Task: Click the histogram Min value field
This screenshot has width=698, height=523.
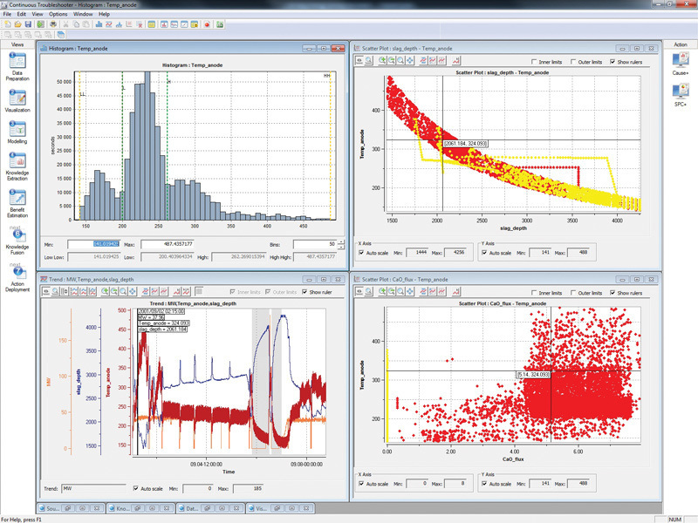Action: click(x=92, y=245)
